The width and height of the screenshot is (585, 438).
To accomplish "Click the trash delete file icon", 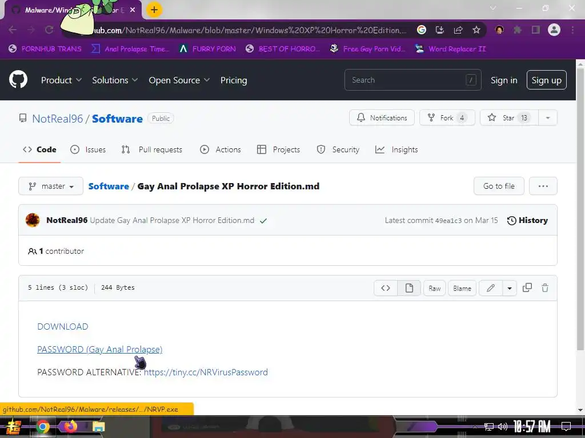I will click(545, 287).
